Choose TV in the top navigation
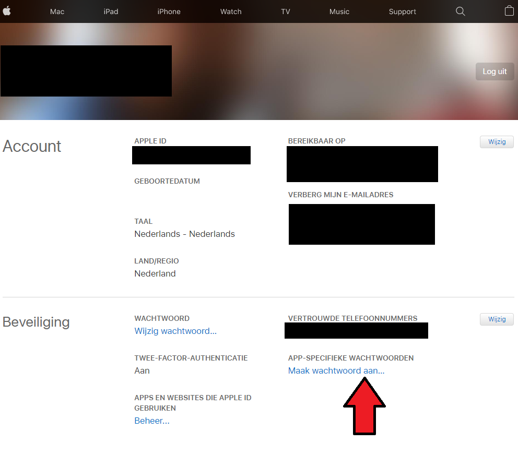 pos(286,11)
